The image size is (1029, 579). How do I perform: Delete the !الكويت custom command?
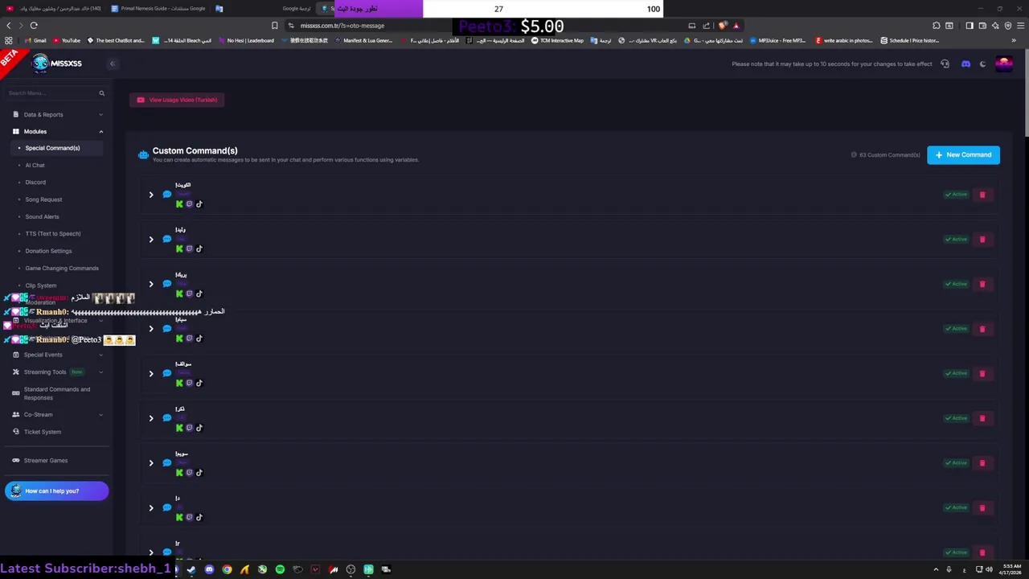[982, 195]
